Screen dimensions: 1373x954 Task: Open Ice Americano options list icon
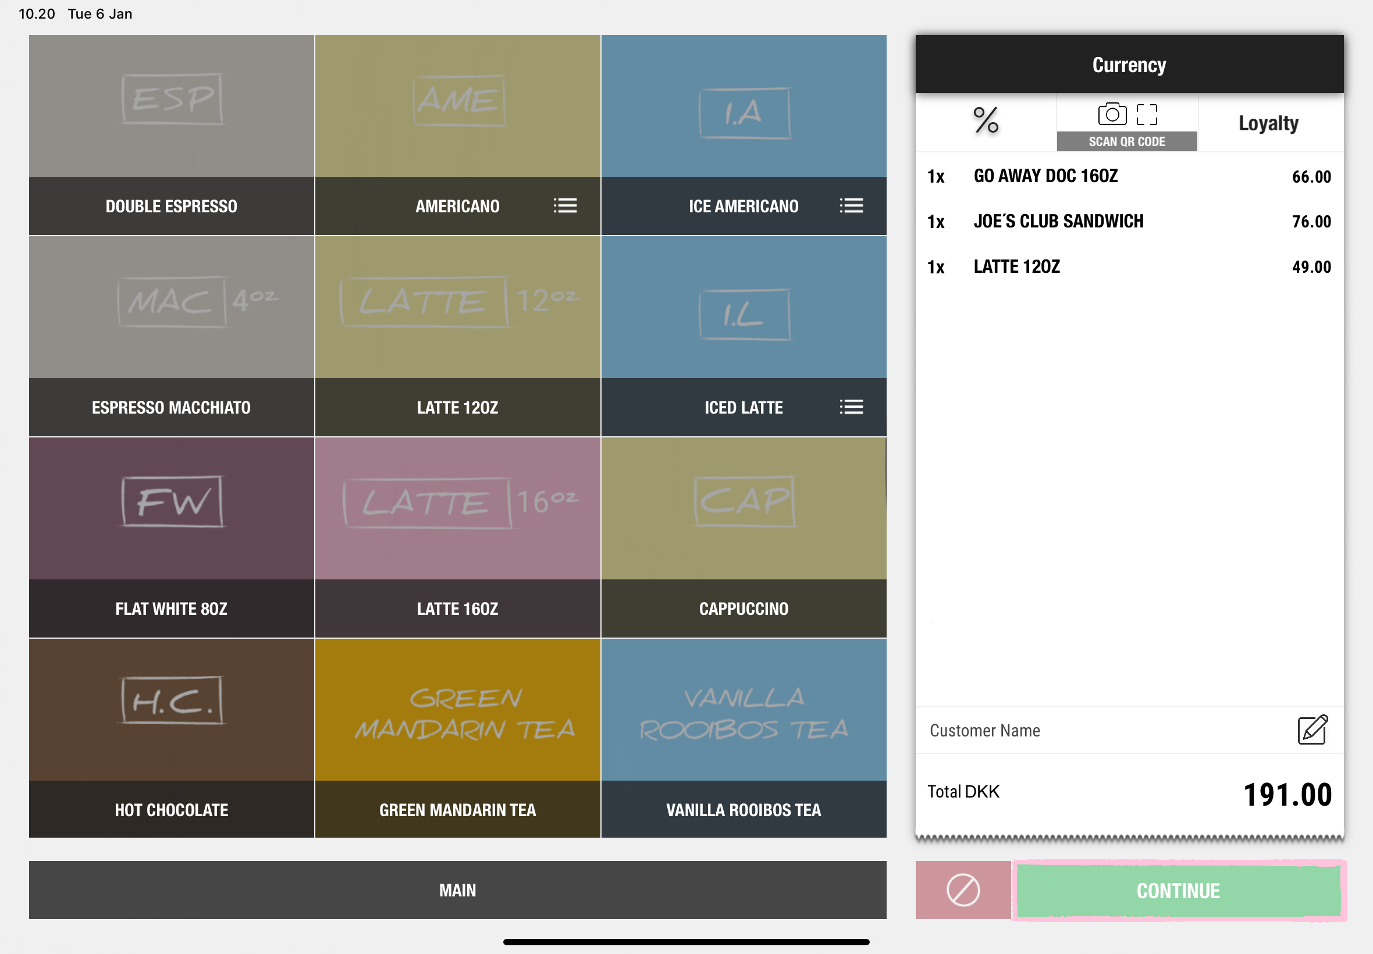click(851, 205)
